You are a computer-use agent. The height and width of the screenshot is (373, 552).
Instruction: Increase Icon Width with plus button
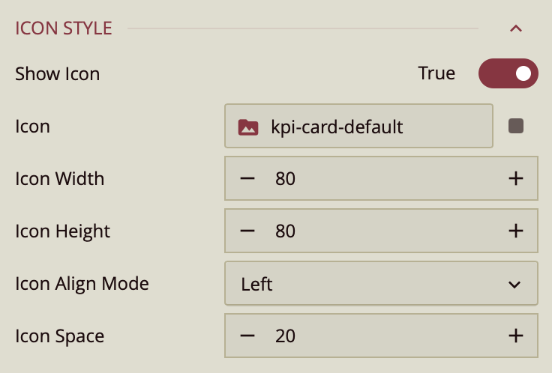515,179
